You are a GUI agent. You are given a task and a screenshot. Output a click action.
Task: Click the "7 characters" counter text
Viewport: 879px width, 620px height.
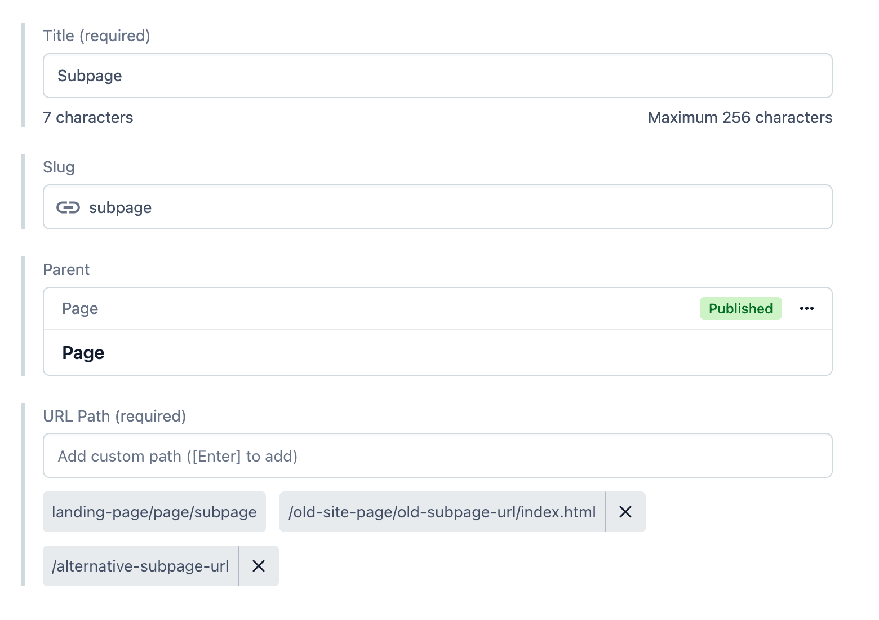88,117
